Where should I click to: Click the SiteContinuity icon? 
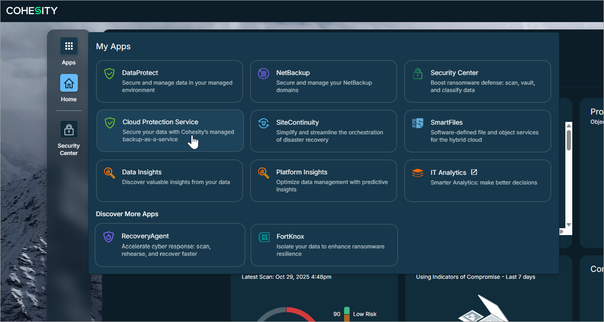click(264, 123)
